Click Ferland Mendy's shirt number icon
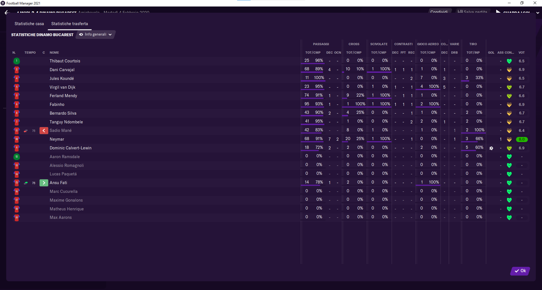The image size is (542, 290). tap(17, 96)
